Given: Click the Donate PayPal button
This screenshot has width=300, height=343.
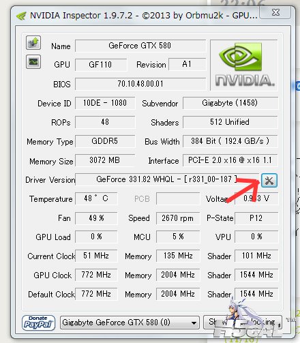Looking at the screenshot, I should point(38,323).
